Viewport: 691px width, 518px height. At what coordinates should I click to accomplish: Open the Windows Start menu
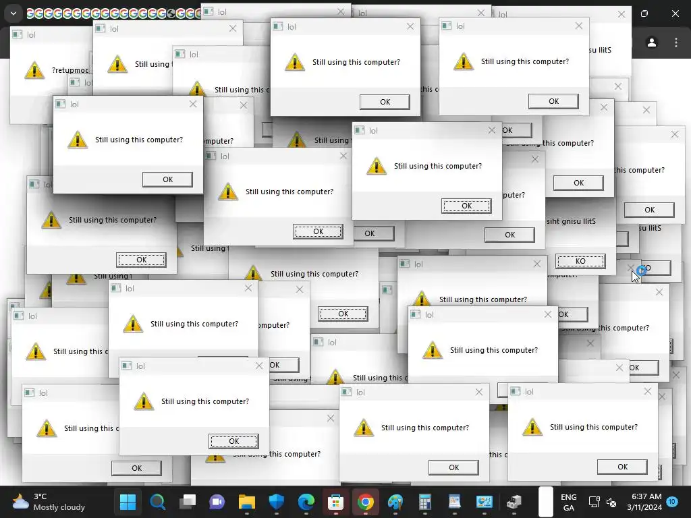128,502
